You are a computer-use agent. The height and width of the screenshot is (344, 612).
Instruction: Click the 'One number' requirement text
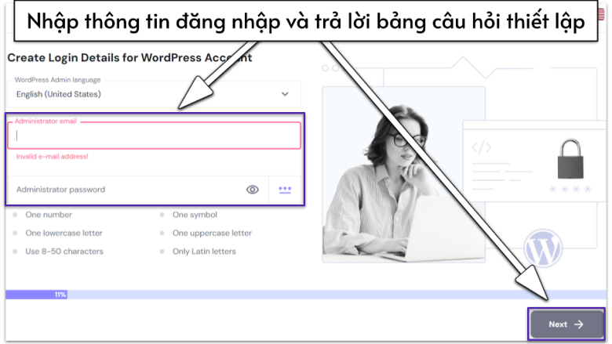[x=49, y=215]
